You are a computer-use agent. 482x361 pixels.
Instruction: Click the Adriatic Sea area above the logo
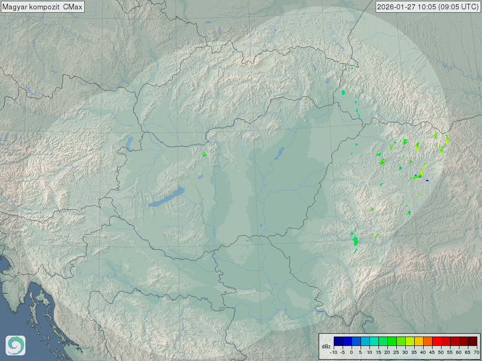(12, 301)
